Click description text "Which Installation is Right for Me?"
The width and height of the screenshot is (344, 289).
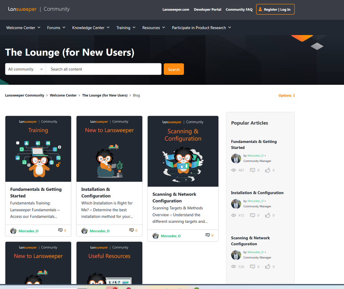tap(107, 206)
